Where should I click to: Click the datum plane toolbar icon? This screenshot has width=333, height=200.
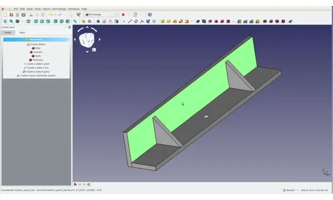coord(136,21)
